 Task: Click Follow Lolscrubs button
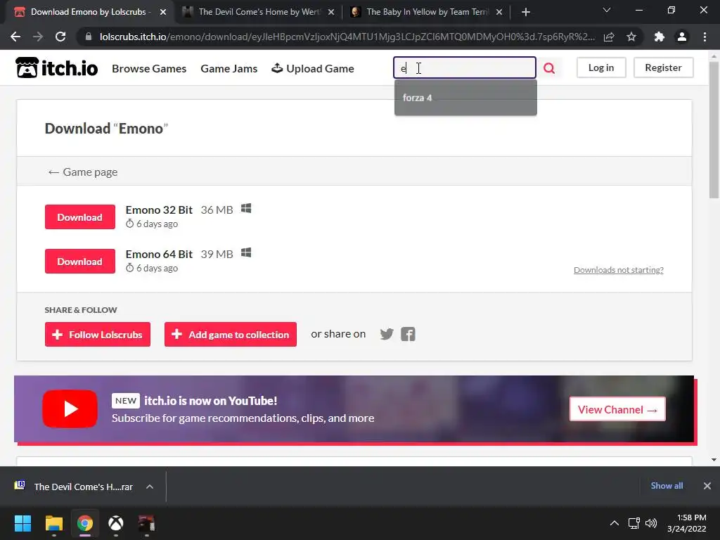coord(97,334)
